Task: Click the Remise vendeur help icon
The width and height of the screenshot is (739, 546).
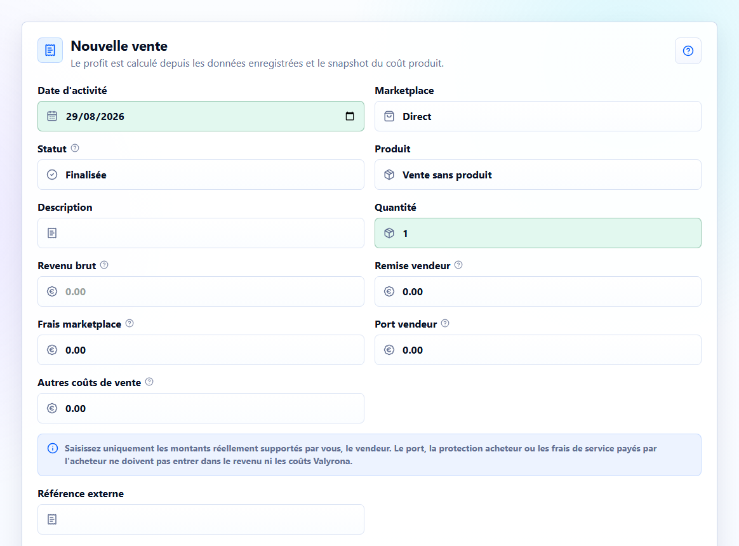Action: coord(458,265)
